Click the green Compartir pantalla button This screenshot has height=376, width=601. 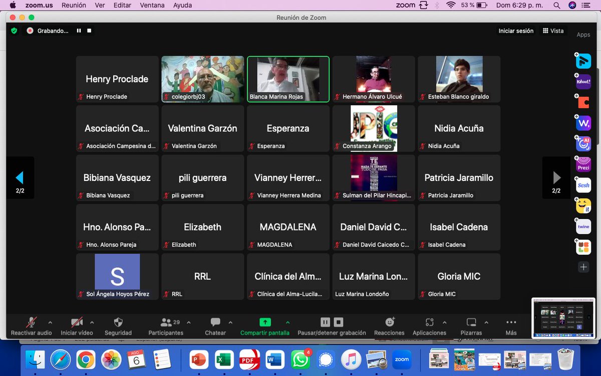click(265, 326)
